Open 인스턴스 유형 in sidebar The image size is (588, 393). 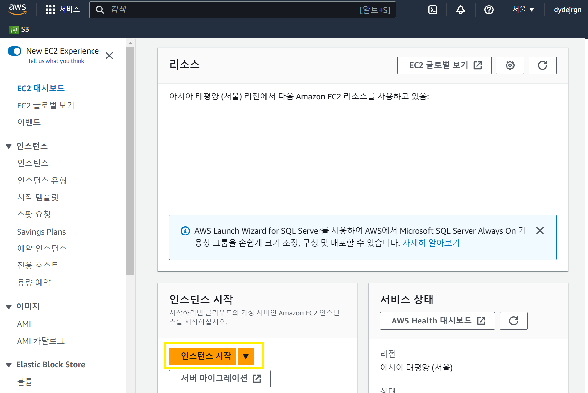(x=42, y=180)
